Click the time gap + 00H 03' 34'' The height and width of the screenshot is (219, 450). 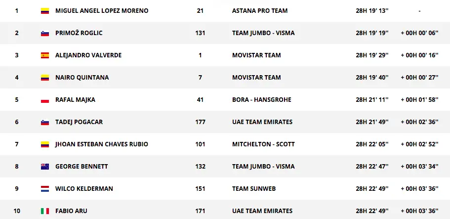point(419,167)
